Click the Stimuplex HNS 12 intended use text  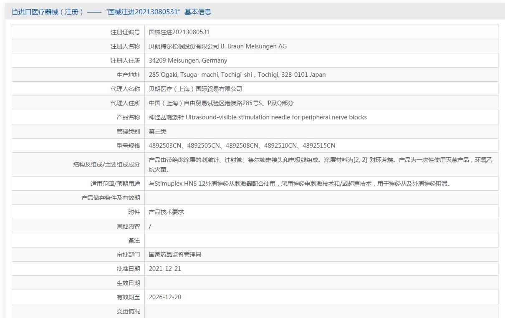(x=300, y=184)
